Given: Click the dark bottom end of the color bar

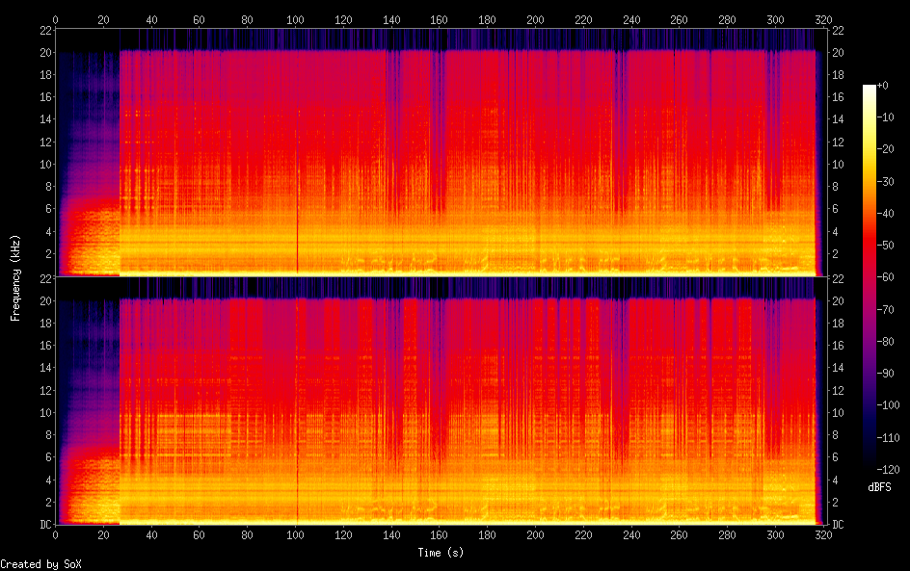Looking at the screenshot, I should 870,464.
